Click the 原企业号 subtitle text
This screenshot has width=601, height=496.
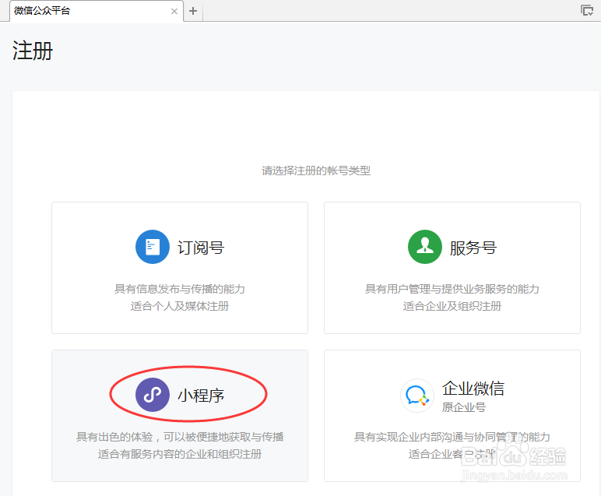464,407
